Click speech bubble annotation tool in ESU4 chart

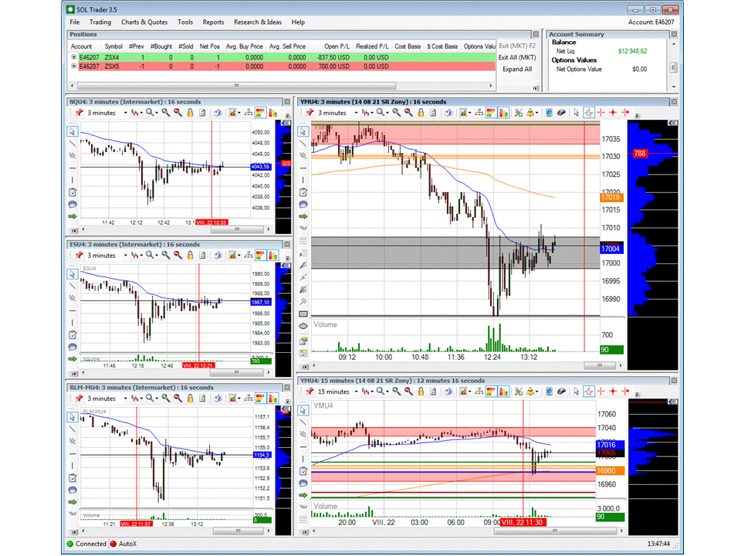73,346
